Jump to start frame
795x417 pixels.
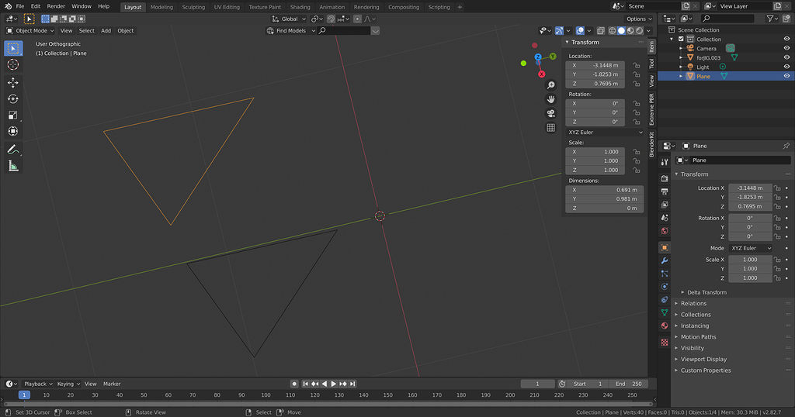[305, 384]
